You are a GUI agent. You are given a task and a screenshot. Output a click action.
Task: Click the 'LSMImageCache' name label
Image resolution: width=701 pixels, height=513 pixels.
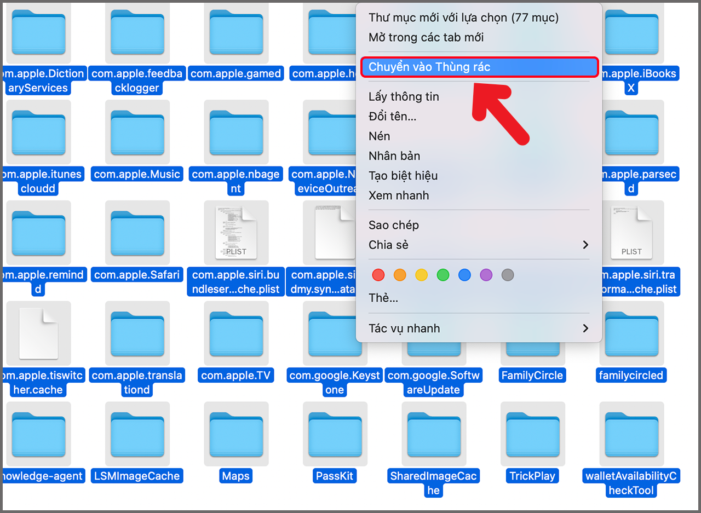point(137,476)
